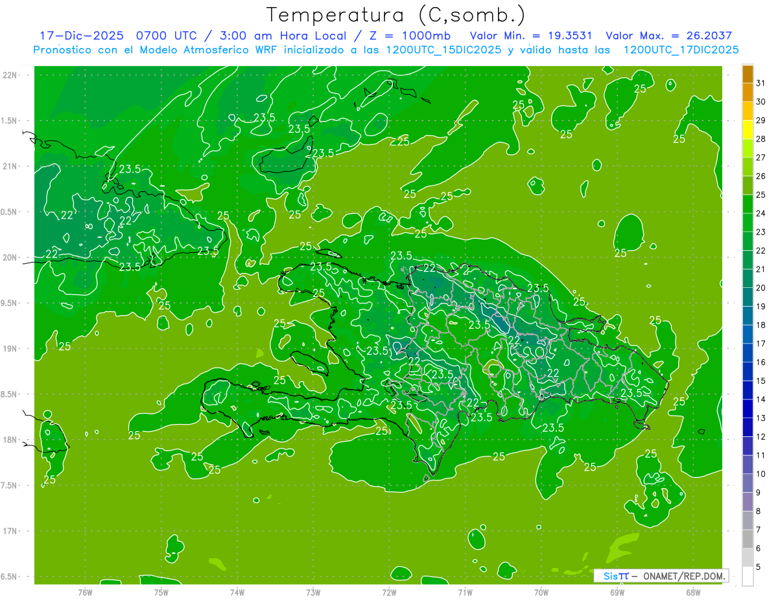This screenshot has height=601, width=778.
Task: Click the '18' label on the color scale
Action: [761, 325]
